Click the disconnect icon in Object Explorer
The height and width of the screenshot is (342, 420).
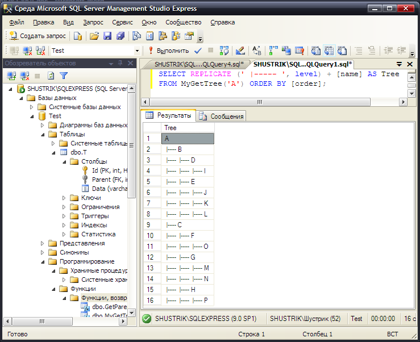[24, 76]
